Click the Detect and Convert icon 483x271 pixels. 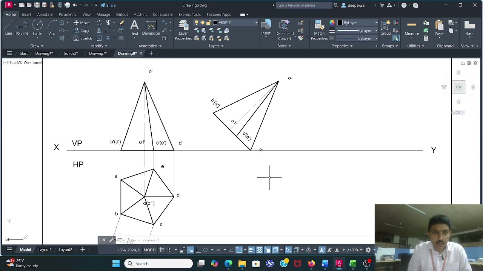pos(284,30)
